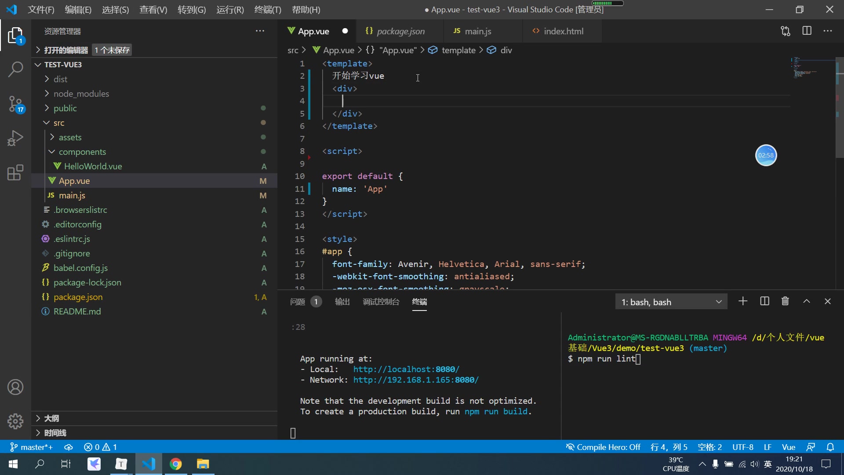Open the terminal selector dropdown '1: bash, bash'

[x=671, y=302]
